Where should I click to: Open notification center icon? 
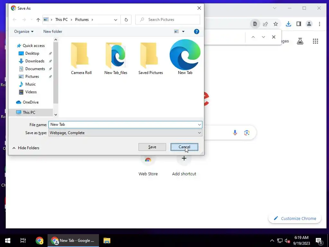click(x=319, y=241)
